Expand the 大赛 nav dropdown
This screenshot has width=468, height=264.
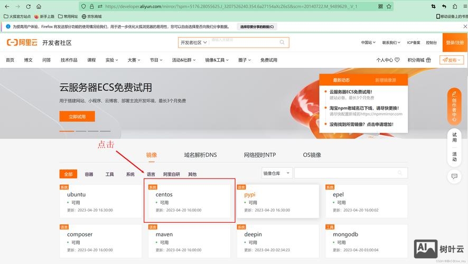(x=134, y=60)
